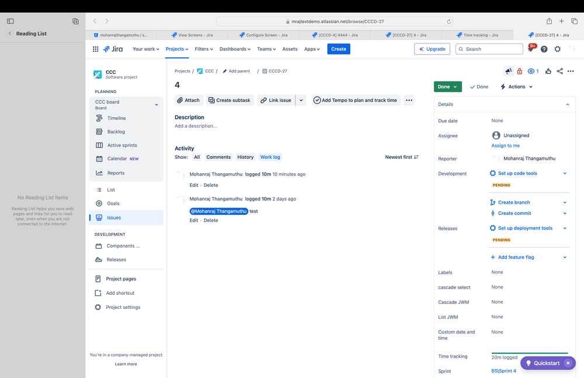Open the Link issue dropdown arrow
This screenshot has height=378, width=584.
[x=301, y=100]
